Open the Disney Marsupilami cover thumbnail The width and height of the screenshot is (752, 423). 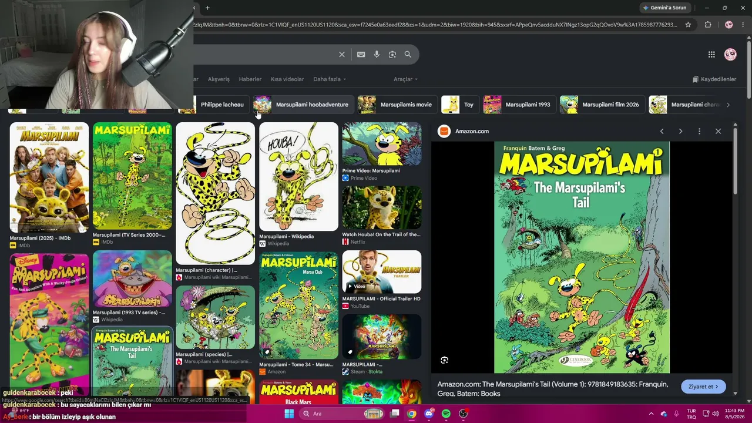(x=49, y=324)
